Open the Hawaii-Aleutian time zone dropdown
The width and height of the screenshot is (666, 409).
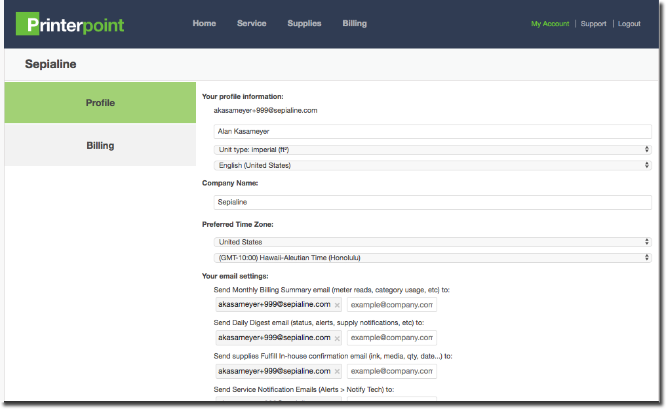(433, 258)
